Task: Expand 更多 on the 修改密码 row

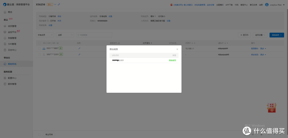Action: (x=263, y=55)
